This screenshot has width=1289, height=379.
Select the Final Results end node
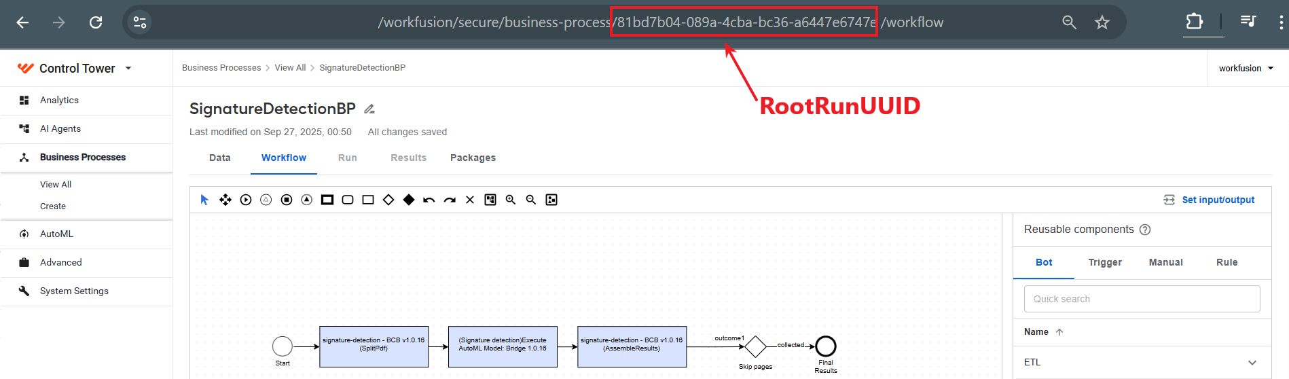pos(826,346)
